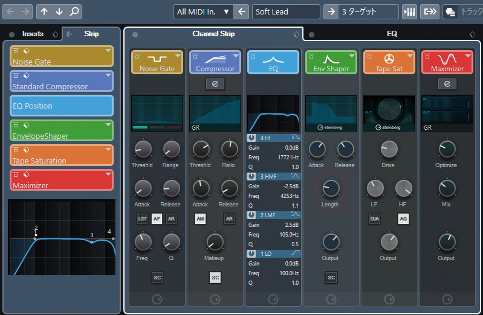The height and width of the screenshot is (315, 483).
Task: Open the Maximizer slot dropdown arrow in Strip list
Action: point(108,174)
